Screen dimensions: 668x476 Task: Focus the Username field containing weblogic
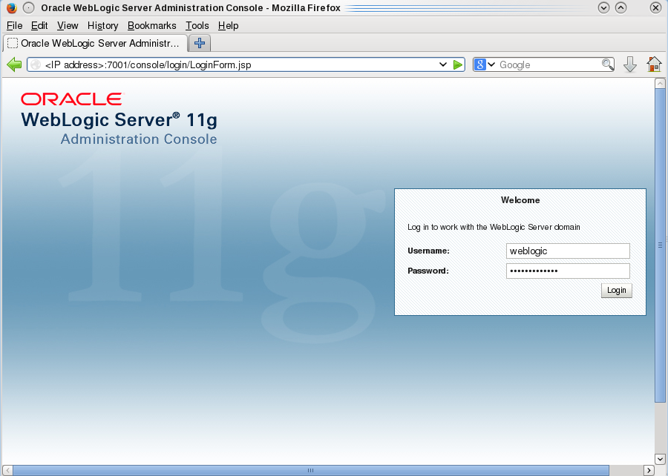[568, 251]
